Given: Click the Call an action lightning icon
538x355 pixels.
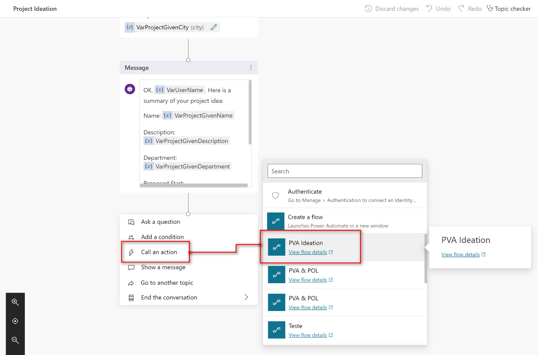Looking at the screenshot, I should point(131,252).
